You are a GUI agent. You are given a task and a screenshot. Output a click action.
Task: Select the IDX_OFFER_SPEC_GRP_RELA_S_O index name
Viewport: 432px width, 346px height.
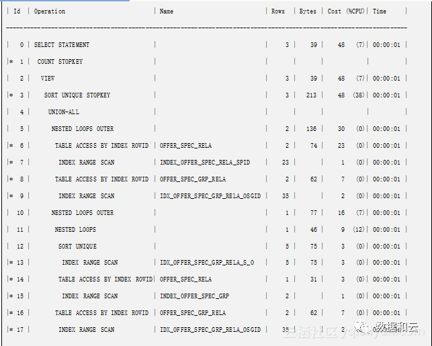(207, 262)
